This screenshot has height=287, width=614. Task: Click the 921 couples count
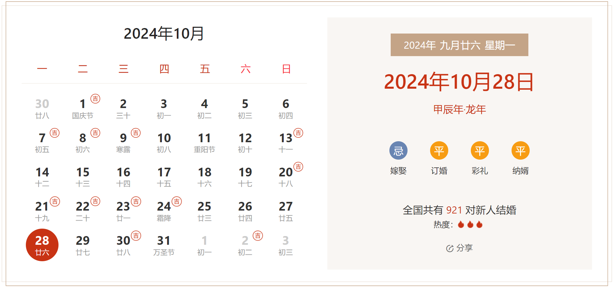pos(454,210)
